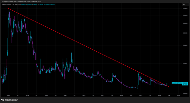Click the 0.00003 price axis label
Viewport: 190px width, 103px height.
(x=185, y=33)
